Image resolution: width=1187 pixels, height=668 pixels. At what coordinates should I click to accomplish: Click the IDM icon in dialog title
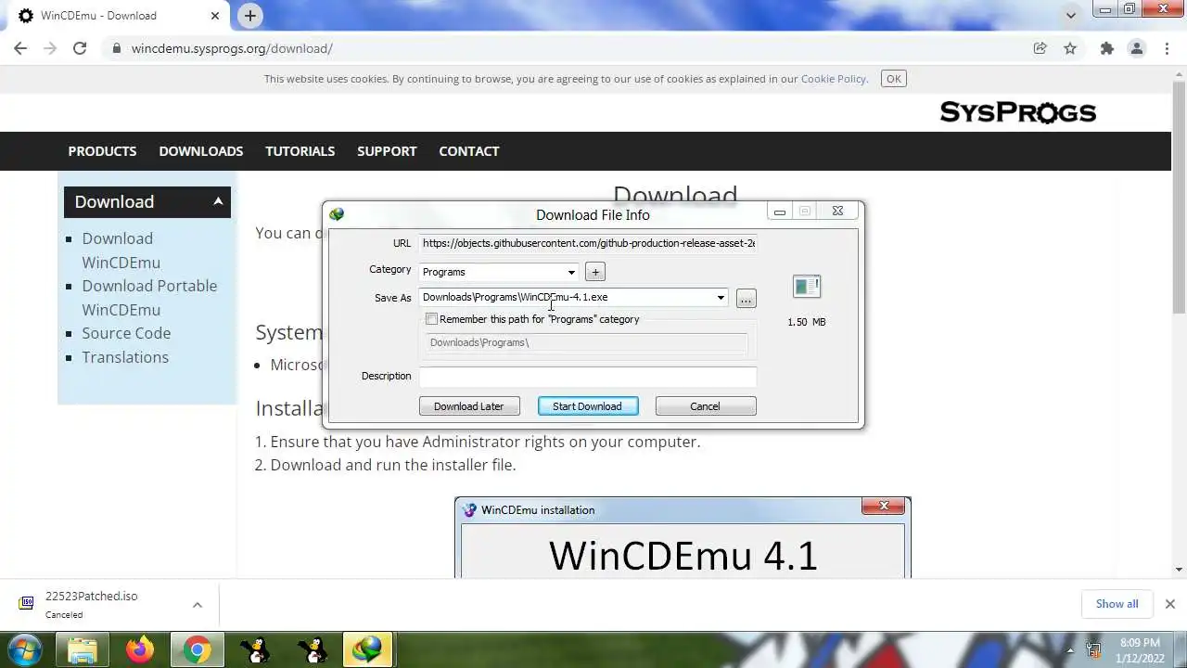click(337, 214)
